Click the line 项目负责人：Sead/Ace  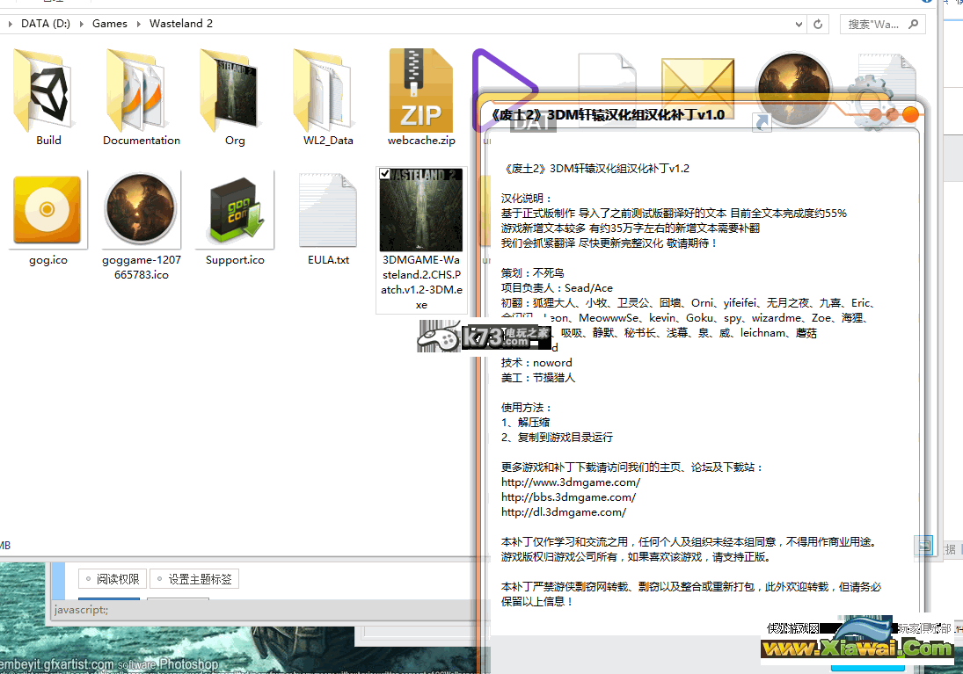557,288
